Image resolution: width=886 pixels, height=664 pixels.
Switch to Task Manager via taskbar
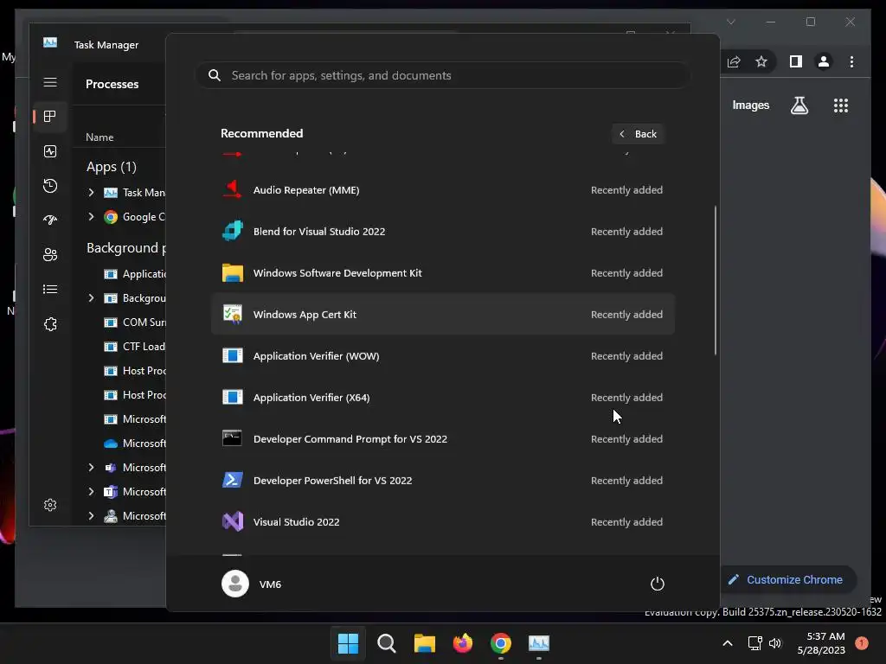coord(539,643)
